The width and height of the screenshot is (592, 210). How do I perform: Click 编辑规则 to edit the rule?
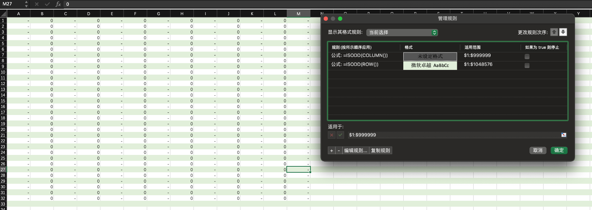[x=355, y=150]
